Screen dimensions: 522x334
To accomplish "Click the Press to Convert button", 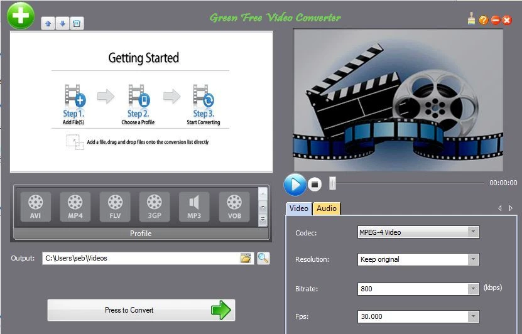I will pyautogui.click(x=141, y=310).
